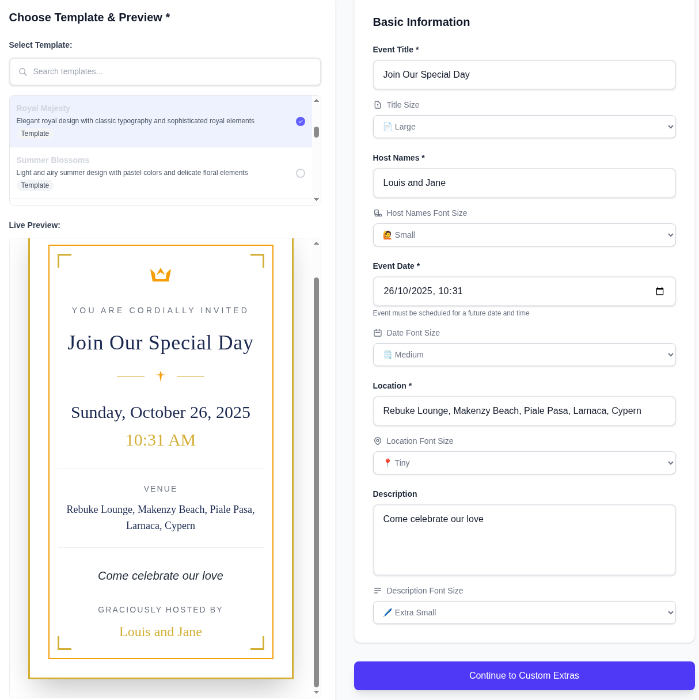Screen dimensions: 699x700
Task: Click Continue to Custom Extras
Action: tap(524, 676)
